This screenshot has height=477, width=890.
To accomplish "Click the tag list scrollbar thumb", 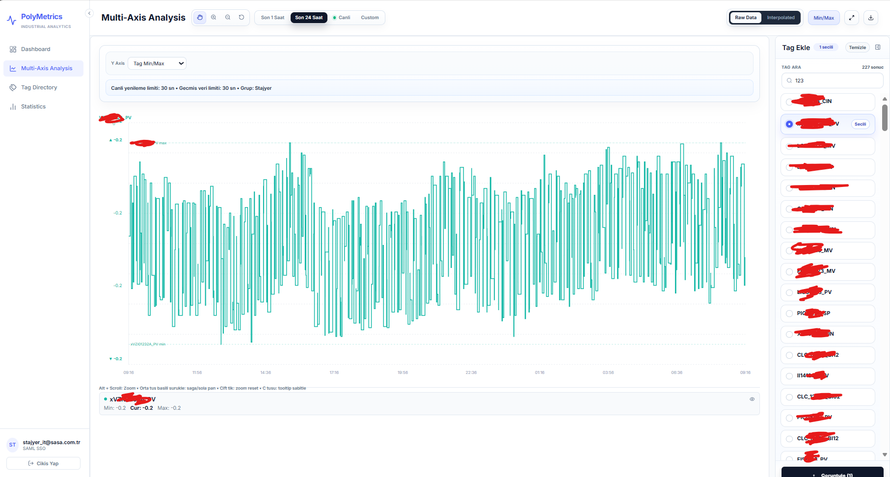I will tap(885, 118).
